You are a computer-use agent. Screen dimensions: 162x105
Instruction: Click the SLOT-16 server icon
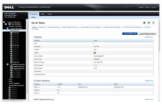(x=11, y=62)
